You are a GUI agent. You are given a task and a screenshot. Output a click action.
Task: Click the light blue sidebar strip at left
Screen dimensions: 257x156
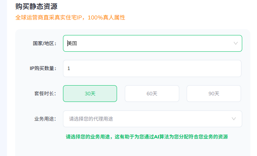click(3, 78)
